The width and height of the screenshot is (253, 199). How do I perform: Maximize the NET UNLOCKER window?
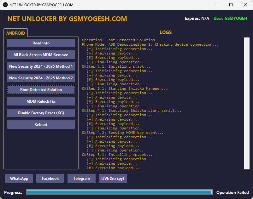pyautogui.click(x=231, y=5)
